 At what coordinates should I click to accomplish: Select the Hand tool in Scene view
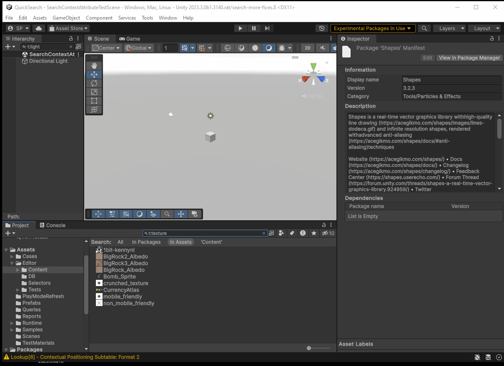point(94,66)
